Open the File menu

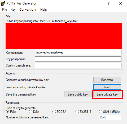point(5,10)
